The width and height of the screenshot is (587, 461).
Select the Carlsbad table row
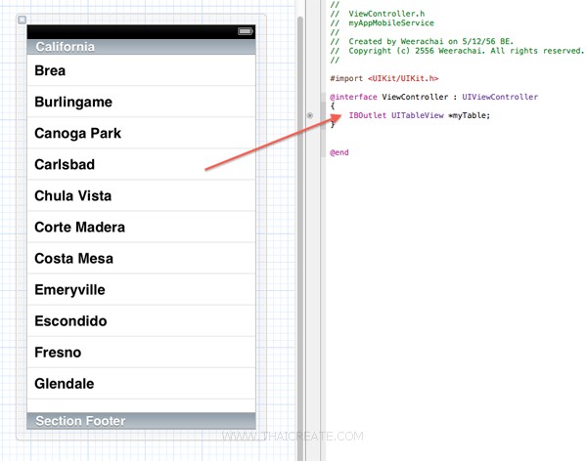pos(142,164)
